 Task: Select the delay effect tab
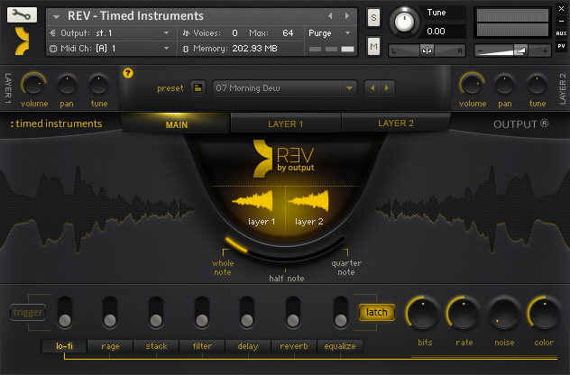click(x=248, y=346)
